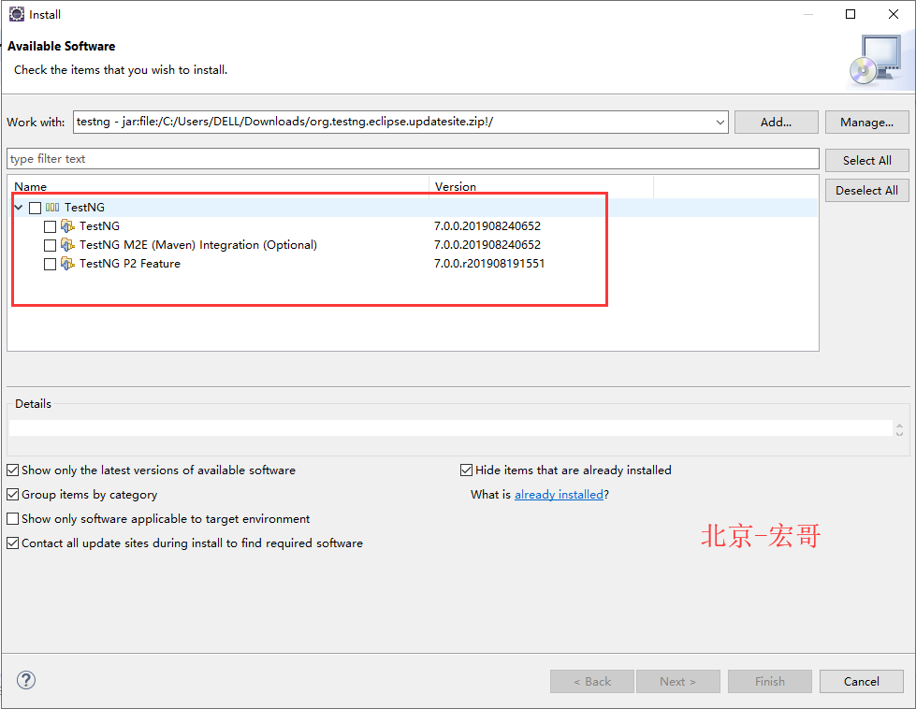Toggle Hide items already installed checkbox
This screenshot has height=709, width=916.
pyautogui.click(x=466, y=470)
